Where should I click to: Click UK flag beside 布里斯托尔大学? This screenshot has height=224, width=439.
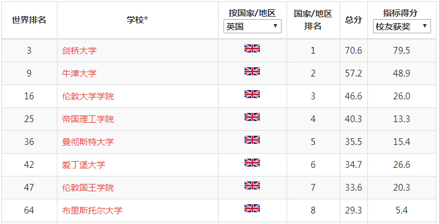coord(252,209)
